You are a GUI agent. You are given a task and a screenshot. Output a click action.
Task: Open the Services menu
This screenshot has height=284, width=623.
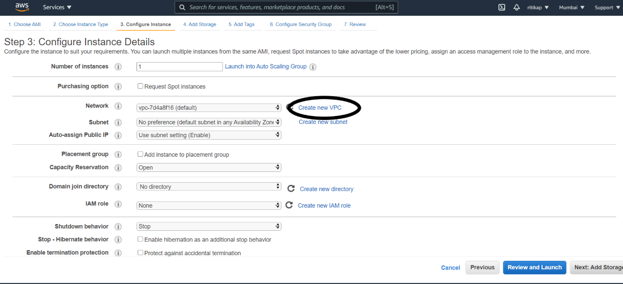tap(57, 7)
